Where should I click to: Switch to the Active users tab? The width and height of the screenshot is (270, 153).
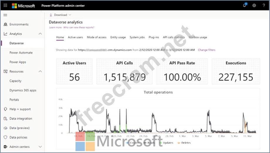click(x=75, y=37)
